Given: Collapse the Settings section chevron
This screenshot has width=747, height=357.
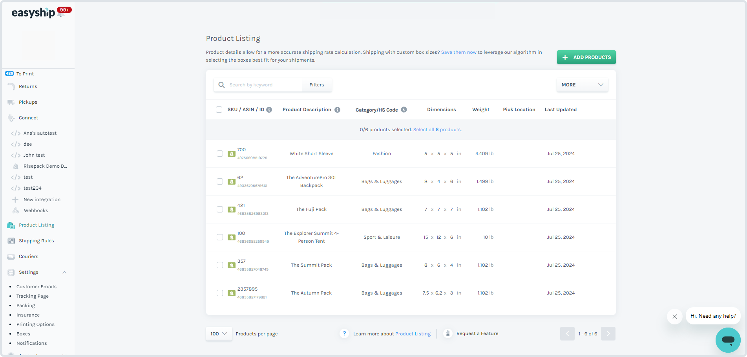Looking at the screenshot, I should 64,272.
